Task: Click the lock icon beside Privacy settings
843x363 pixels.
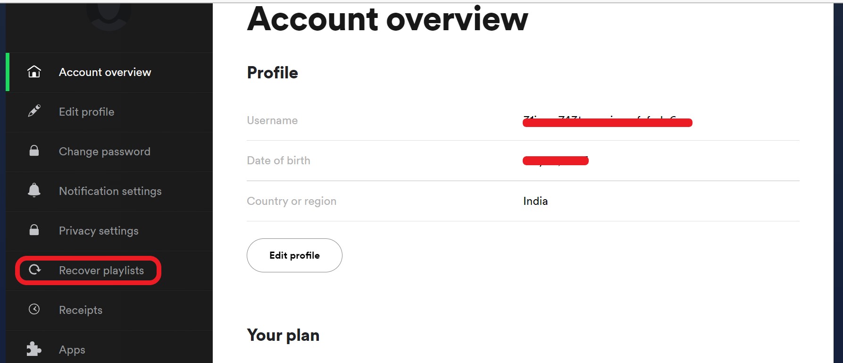Action: tap(34, 230)
